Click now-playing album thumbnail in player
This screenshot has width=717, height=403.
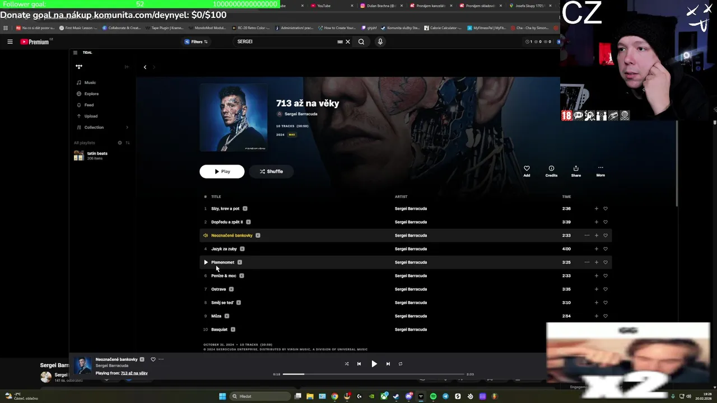tap(83, 365)
